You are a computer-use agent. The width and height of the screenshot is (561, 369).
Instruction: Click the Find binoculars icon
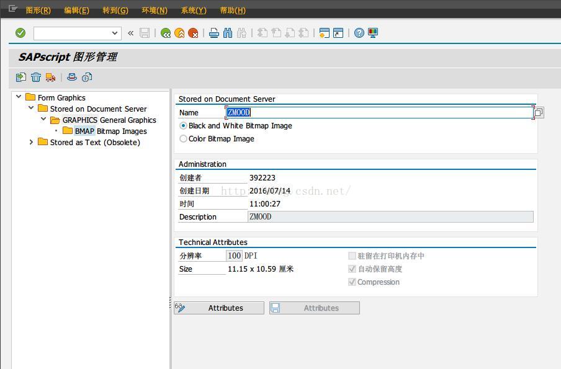tap(228, 33)
